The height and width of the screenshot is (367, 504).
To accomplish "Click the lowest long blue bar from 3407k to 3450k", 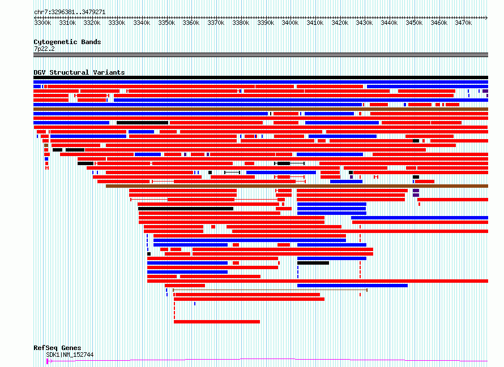I will 353,286.
